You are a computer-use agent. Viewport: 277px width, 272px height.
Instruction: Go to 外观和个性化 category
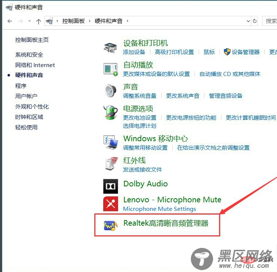32,106
